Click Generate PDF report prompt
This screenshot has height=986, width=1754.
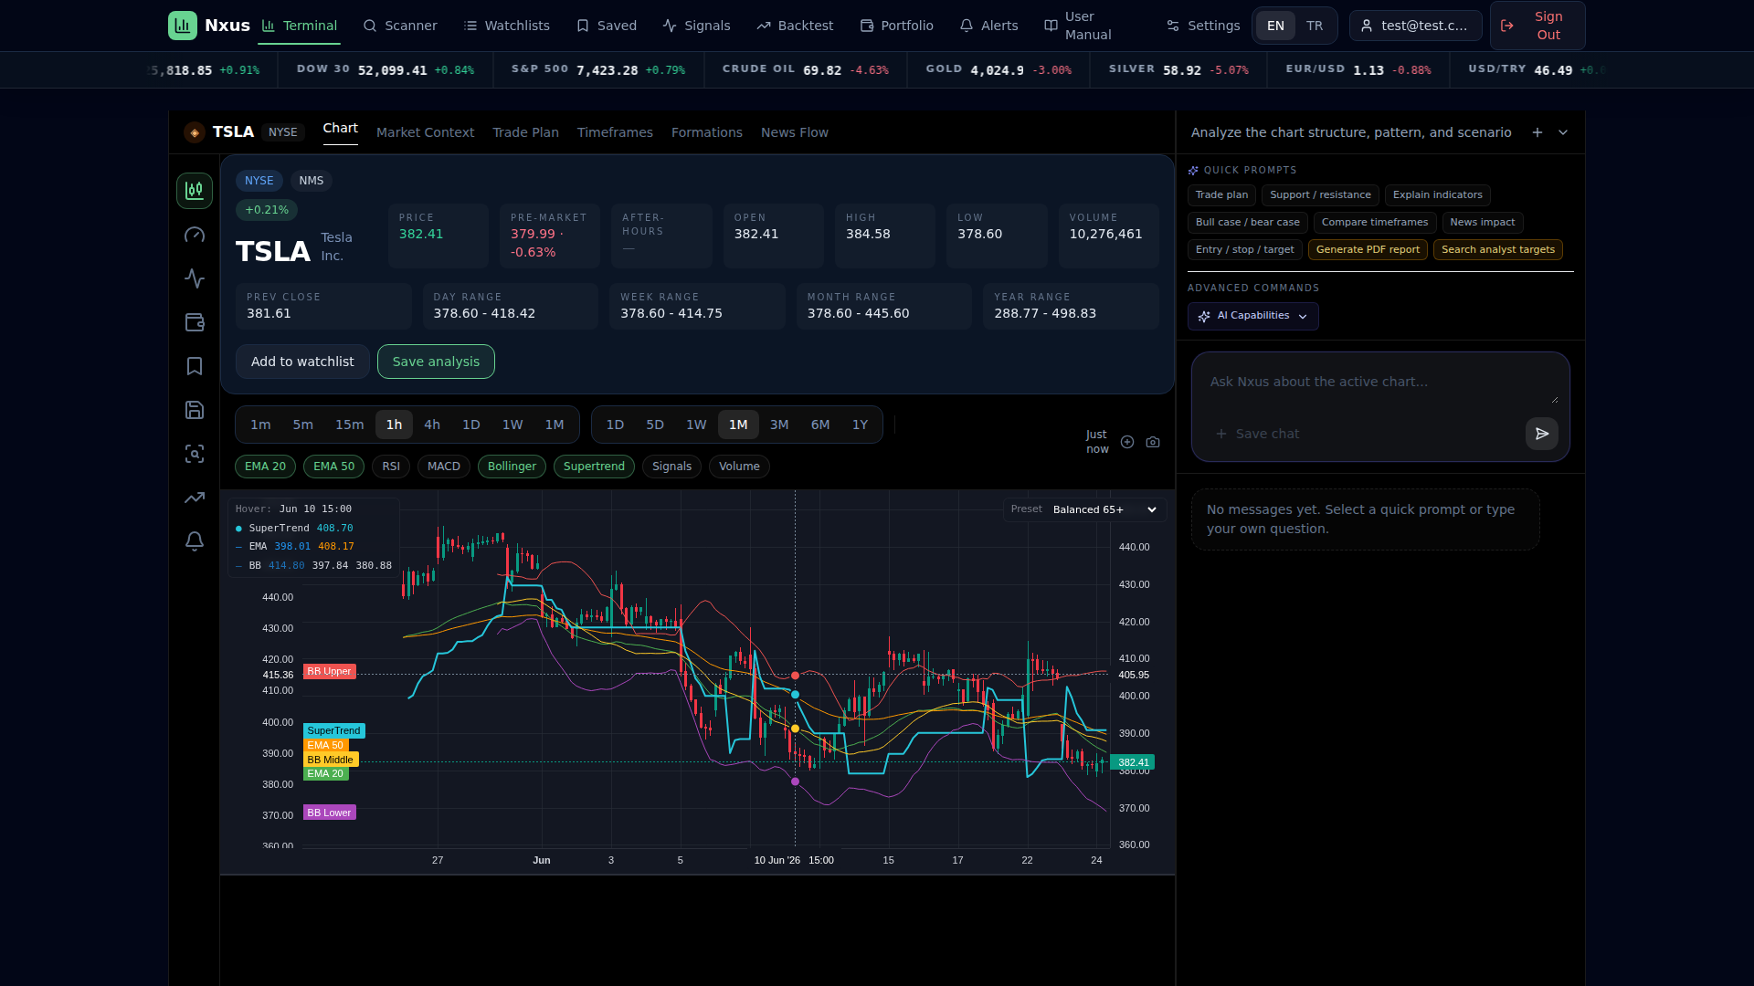[1368, 250]
